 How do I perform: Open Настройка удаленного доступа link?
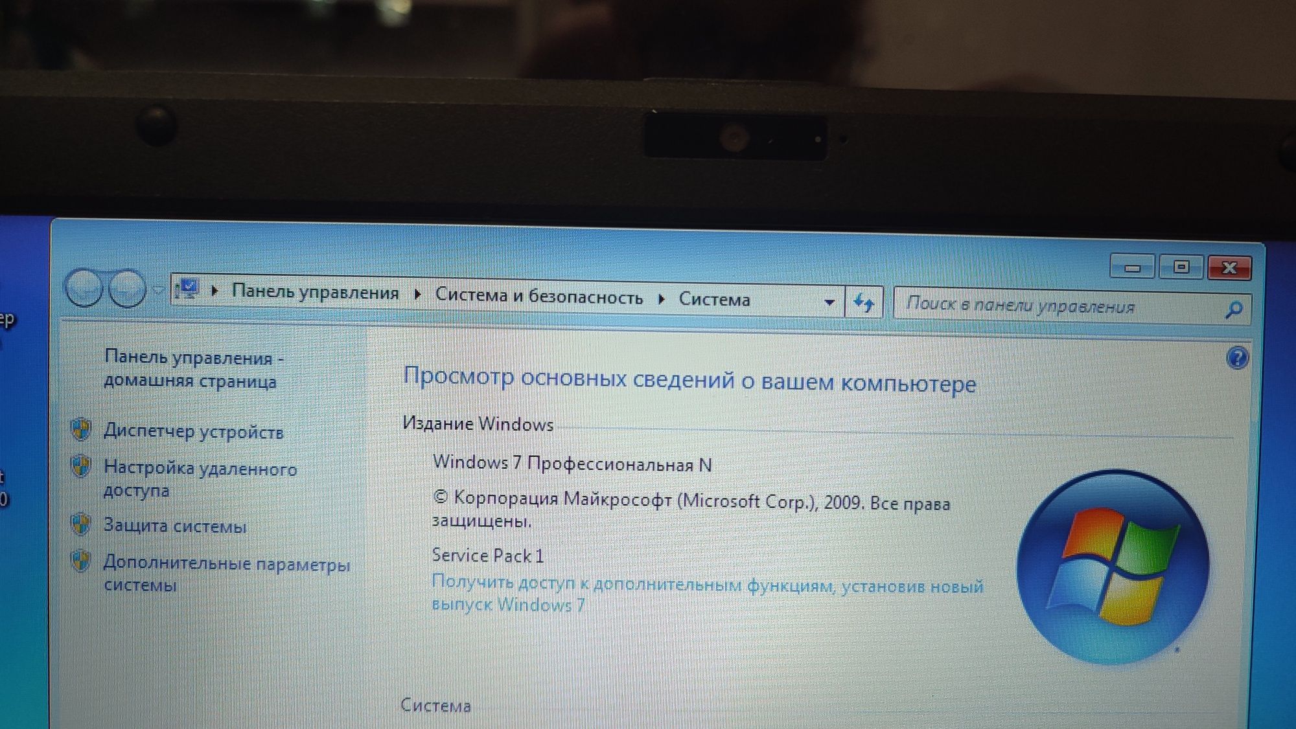click(x=200, y=479)
